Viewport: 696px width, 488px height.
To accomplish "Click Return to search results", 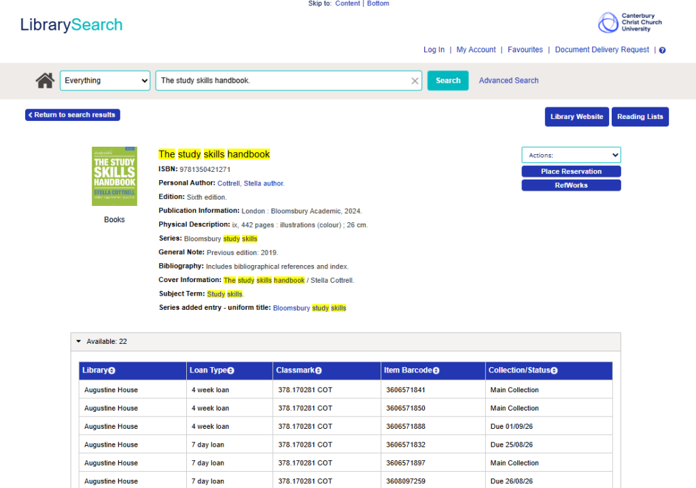I will pos(72,115).
